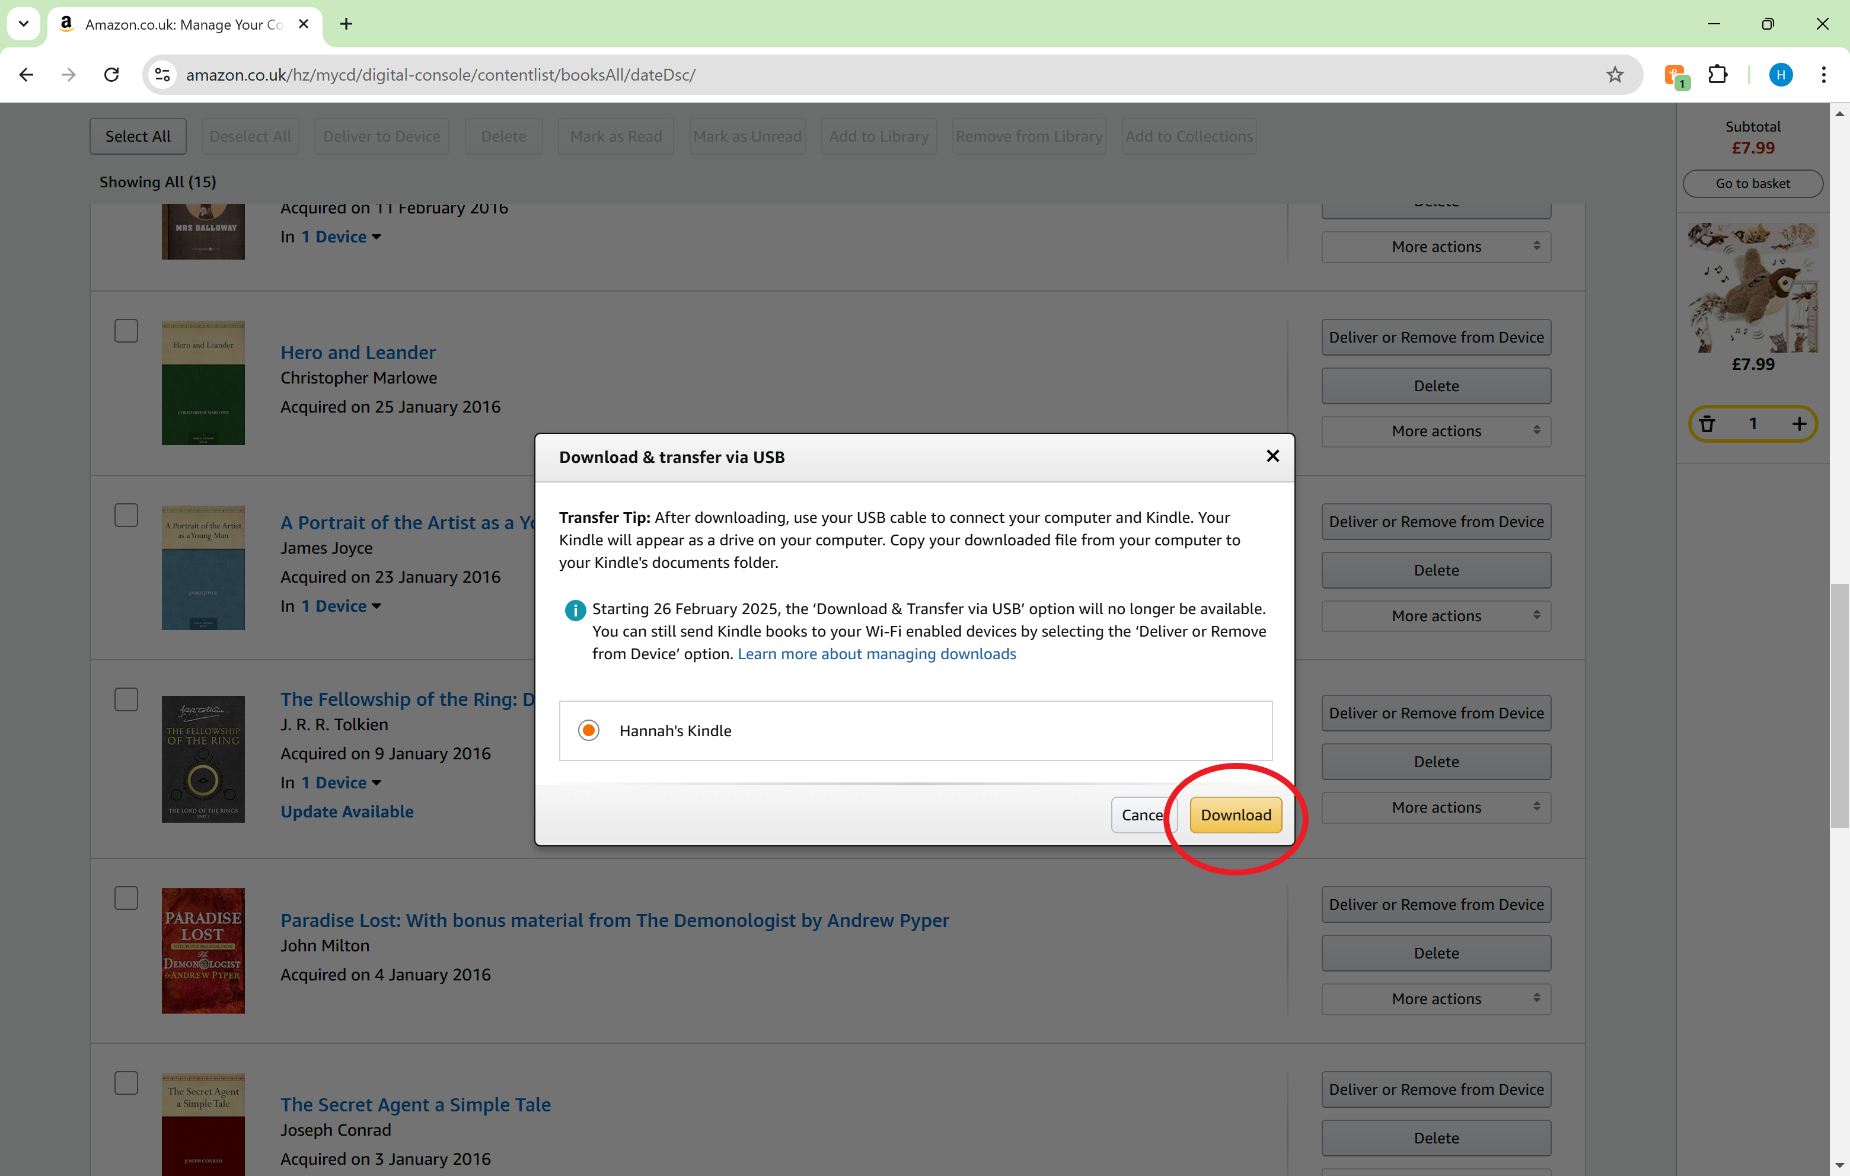The image size is (1850, 1176).
Task: Open the tab search chevron
Action: (24, 24)
